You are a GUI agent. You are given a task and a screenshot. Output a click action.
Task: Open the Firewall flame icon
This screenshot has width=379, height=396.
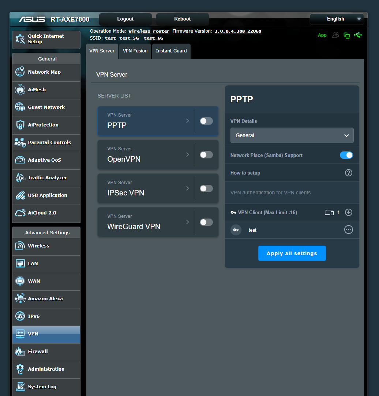[x=20, y=351]
